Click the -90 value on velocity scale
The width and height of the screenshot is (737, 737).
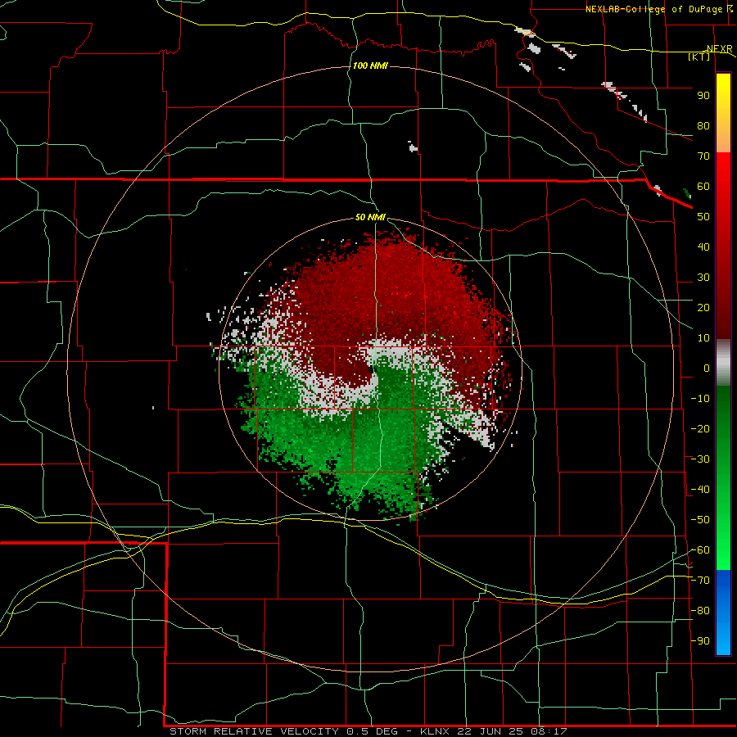pyautogui.click(x=700, y=641)
